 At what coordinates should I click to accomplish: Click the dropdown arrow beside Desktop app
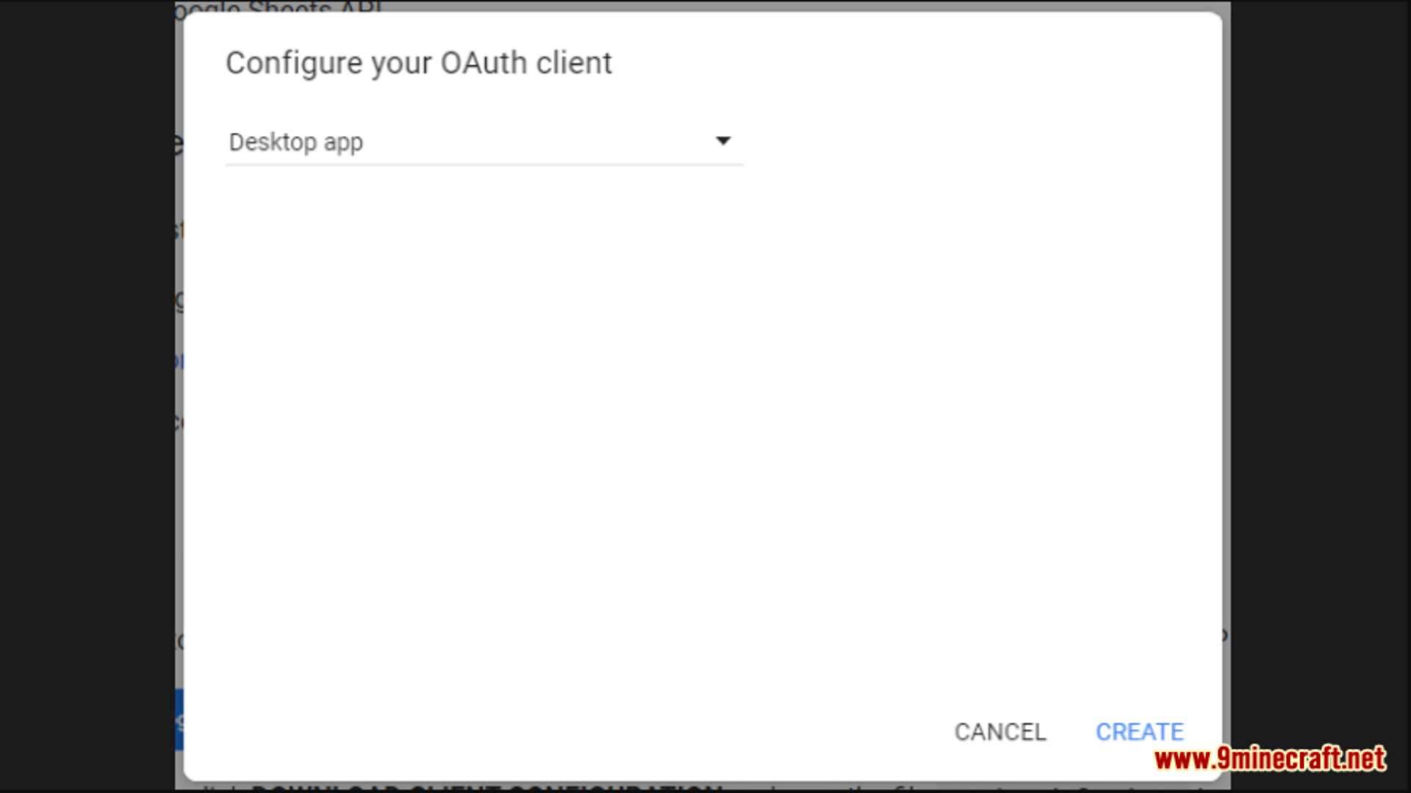(723, 141)
